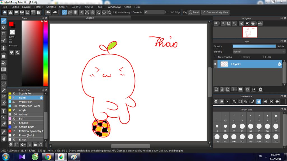287x161 pixels.
Task: Check Protect Alpha option
Action: coord(216,57)
